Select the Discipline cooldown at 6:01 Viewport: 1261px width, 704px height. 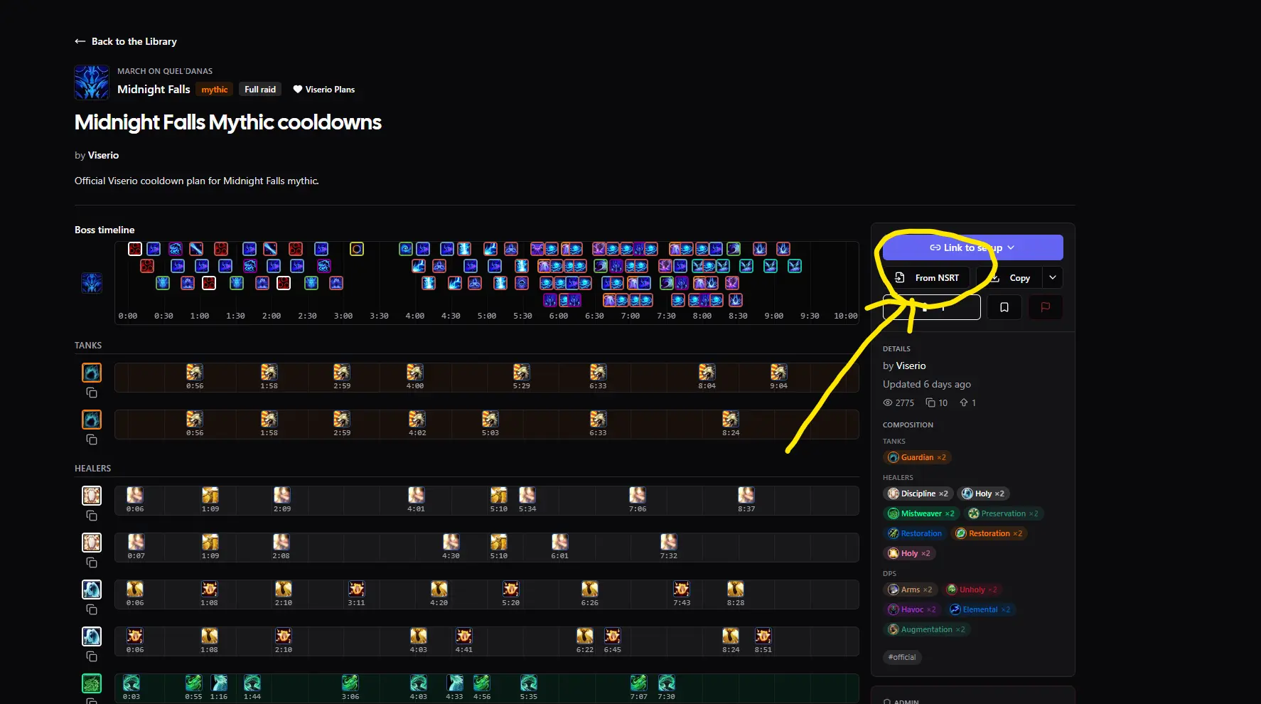click(x=559, y=543)
